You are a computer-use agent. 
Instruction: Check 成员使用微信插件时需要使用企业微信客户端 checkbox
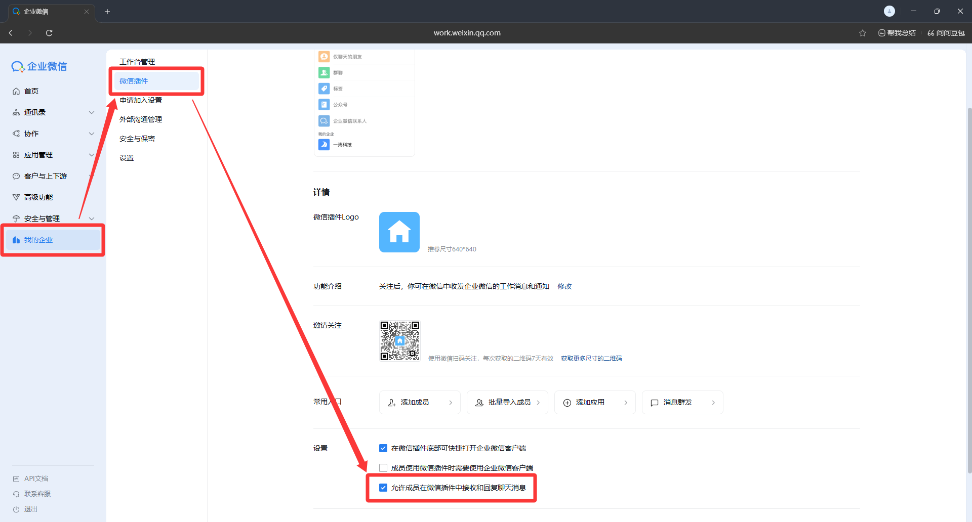point(383,468)
